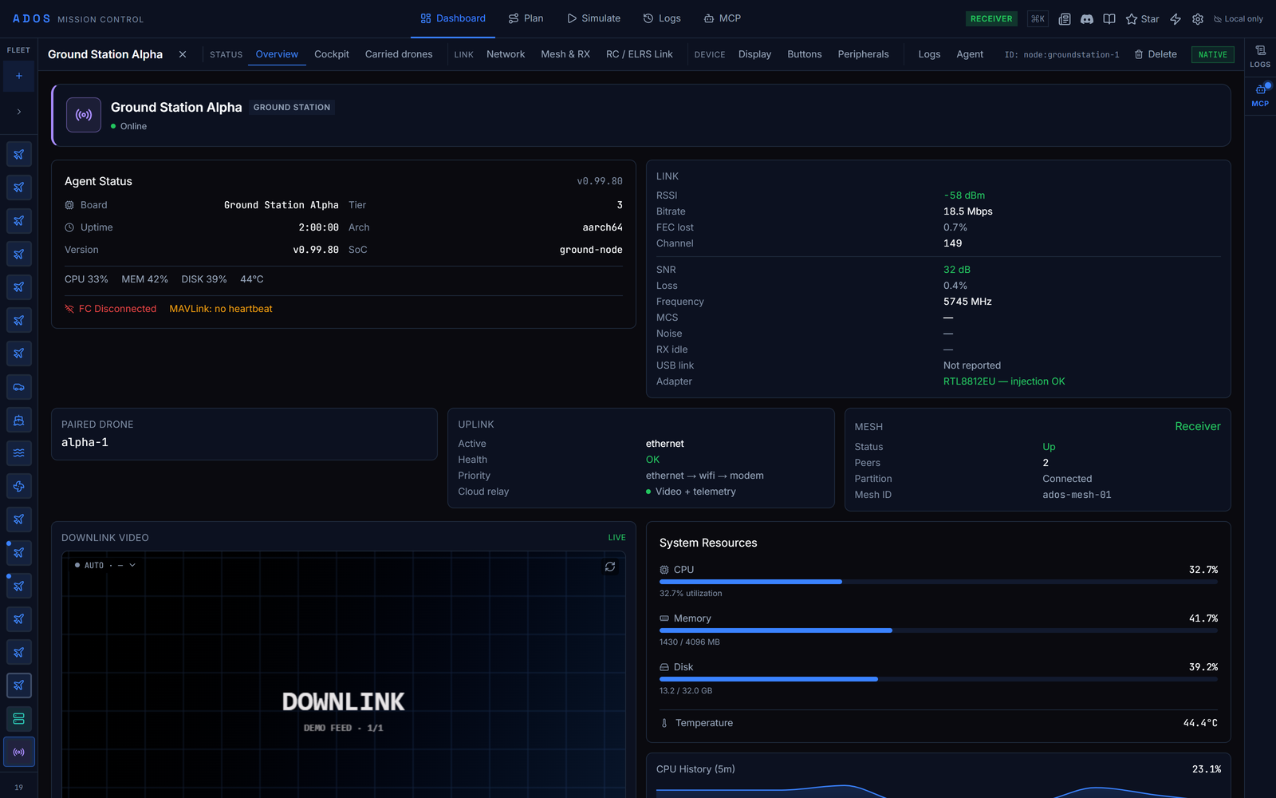Click the node ID node:groundstation-1 text
Image resolution: width=1276 pixels, height=798 pixels.
point(1061,55)
